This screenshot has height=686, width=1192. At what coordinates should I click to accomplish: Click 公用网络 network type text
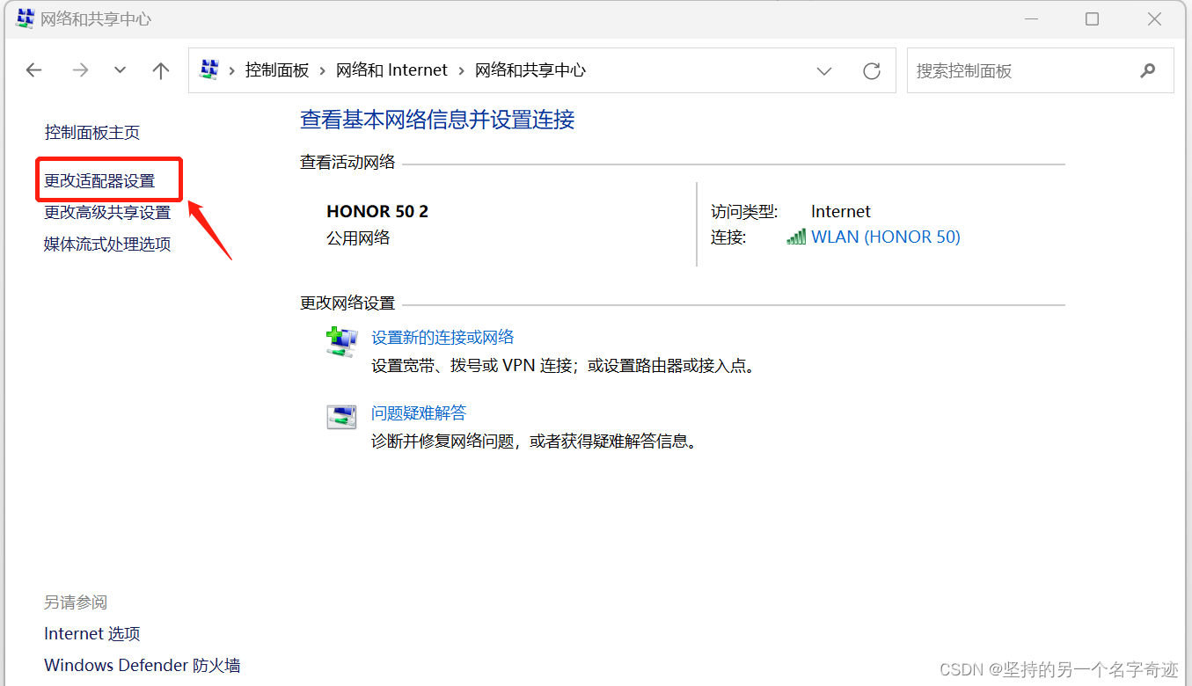358,237
